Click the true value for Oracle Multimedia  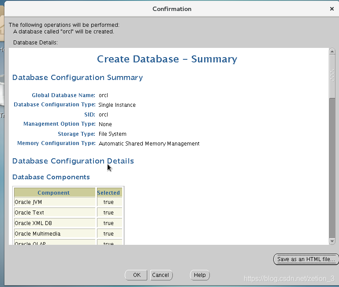pos(108,234)
